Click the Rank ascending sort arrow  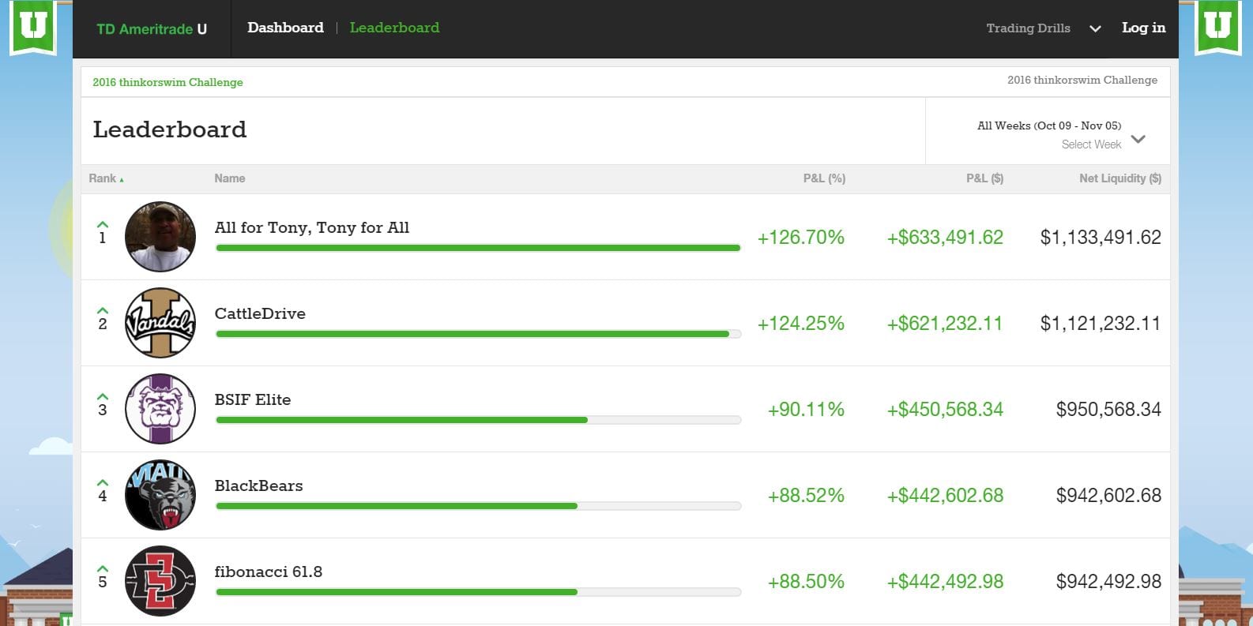coord(122,180)
